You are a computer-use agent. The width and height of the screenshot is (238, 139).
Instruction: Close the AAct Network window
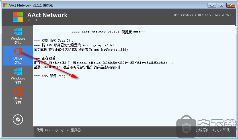[231, 5]
